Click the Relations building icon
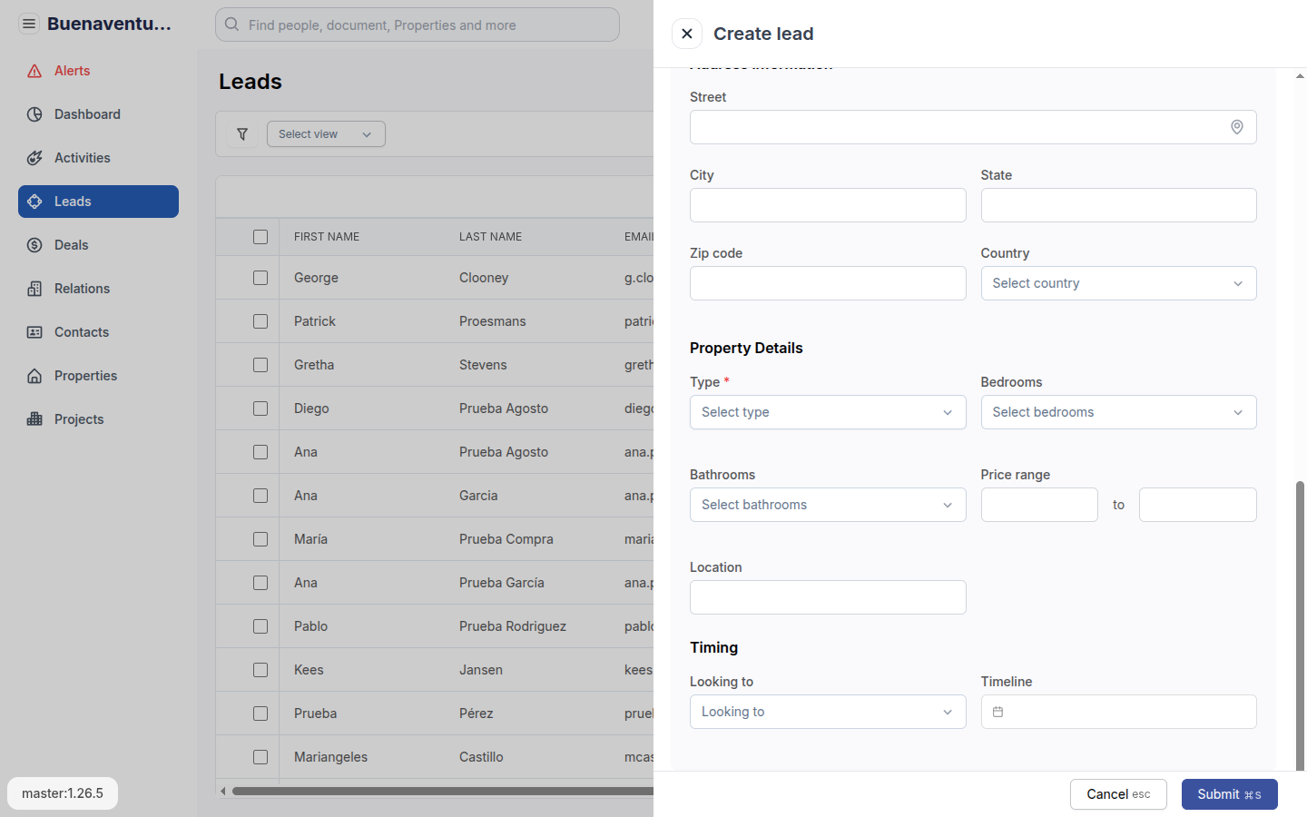 pos(34,289)
